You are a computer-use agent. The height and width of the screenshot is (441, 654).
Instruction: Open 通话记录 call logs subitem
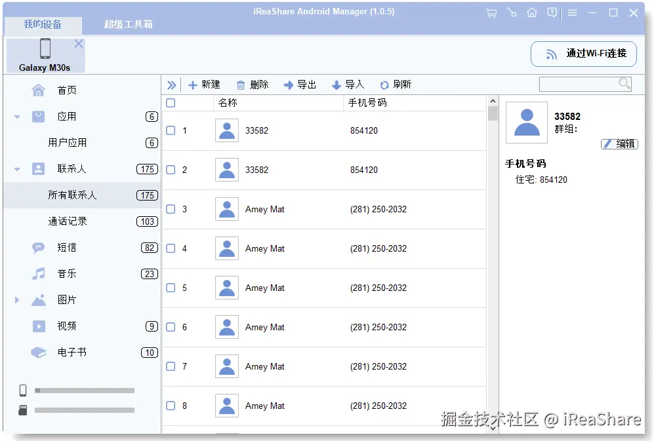(x=82, y=221)
